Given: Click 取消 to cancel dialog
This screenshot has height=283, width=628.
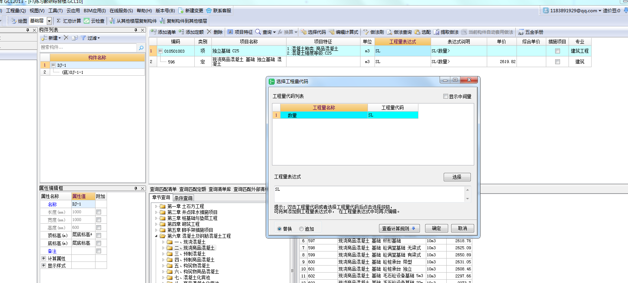Looking at the screenshot, I should [463, 228].
